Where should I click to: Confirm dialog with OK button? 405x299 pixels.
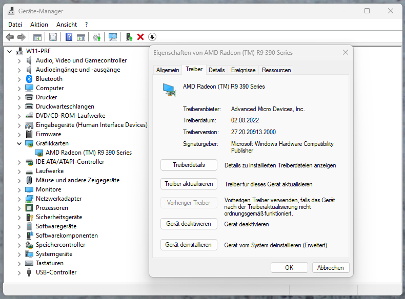tap(289, 268)
